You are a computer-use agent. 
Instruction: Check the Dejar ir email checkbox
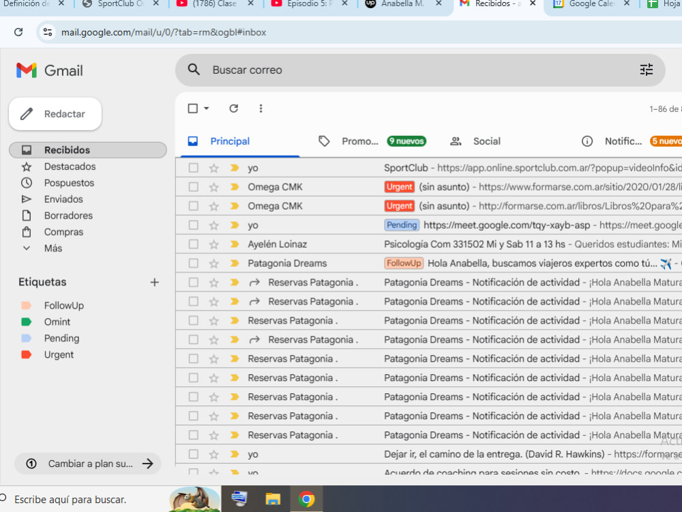(193, 454)
